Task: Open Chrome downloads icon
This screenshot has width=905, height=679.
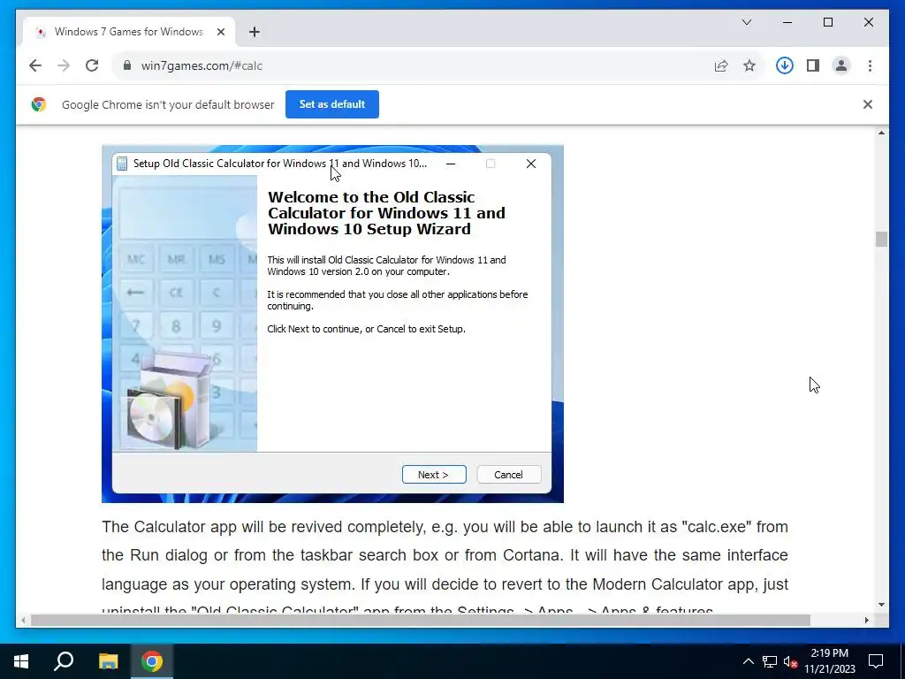Action: 785,65
